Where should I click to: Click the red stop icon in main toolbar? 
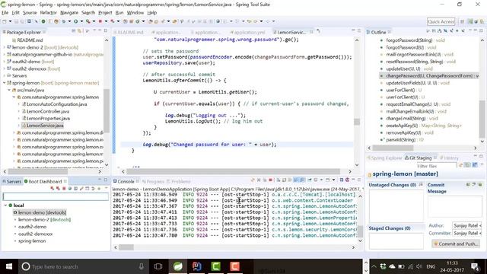coord(100,21)
